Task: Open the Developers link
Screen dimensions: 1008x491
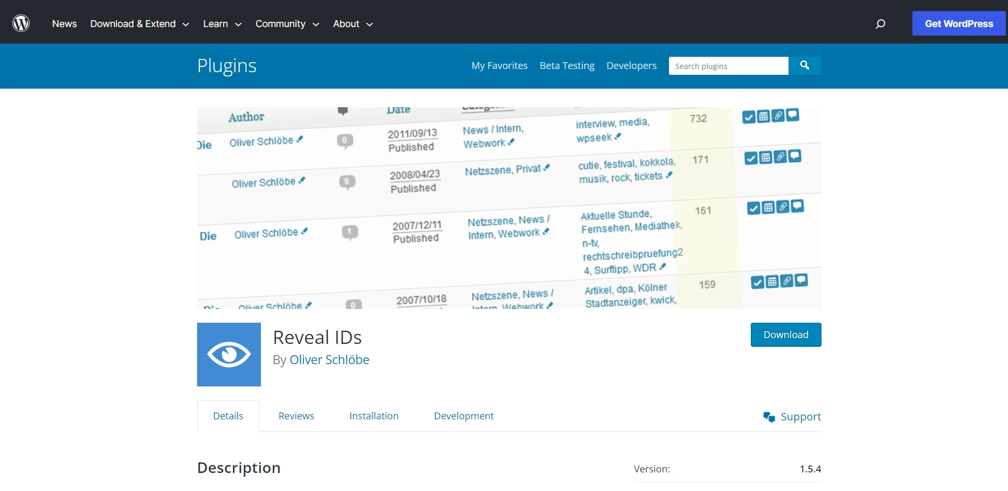Action: tap(631, 66)
